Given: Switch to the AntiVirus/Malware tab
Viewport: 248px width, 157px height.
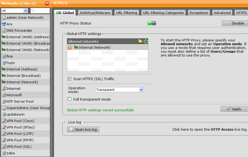Looking at the screenshot, I should click(95, 13).
